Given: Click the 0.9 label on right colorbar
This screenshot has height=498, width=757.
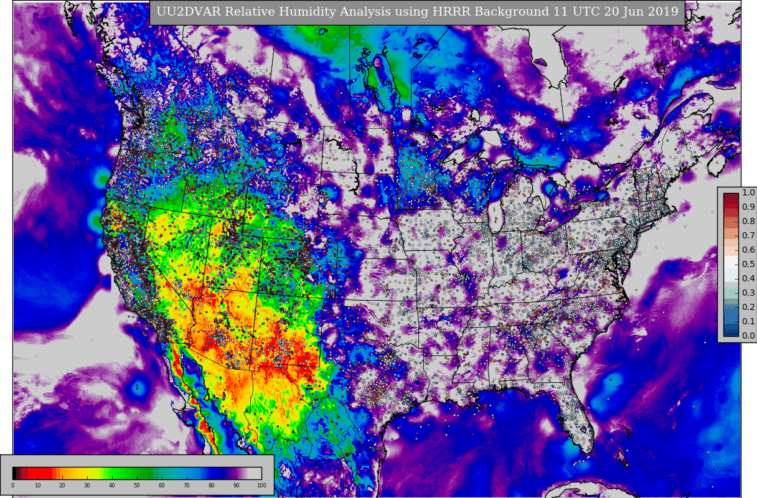Looking at the screenshot, I should (x=748, y=207).
